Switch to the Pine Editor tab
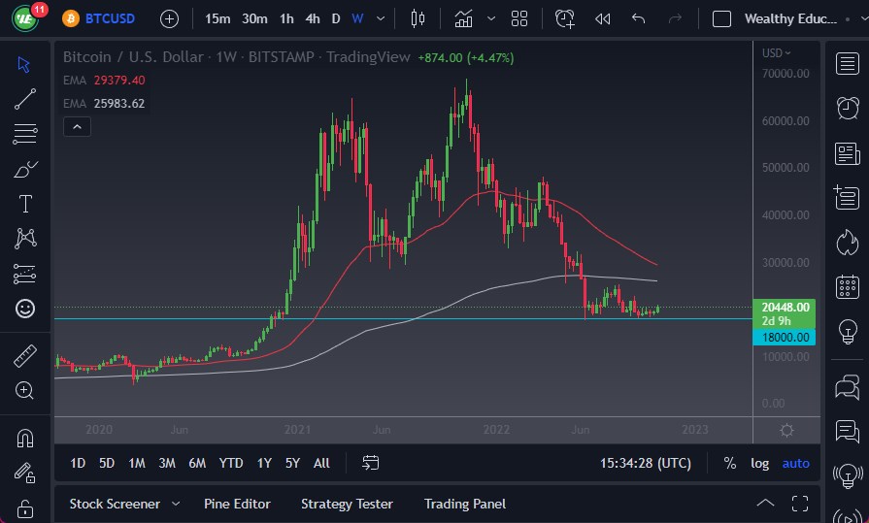The width and height of the screenshot is (869, 523). coord(237,504)
